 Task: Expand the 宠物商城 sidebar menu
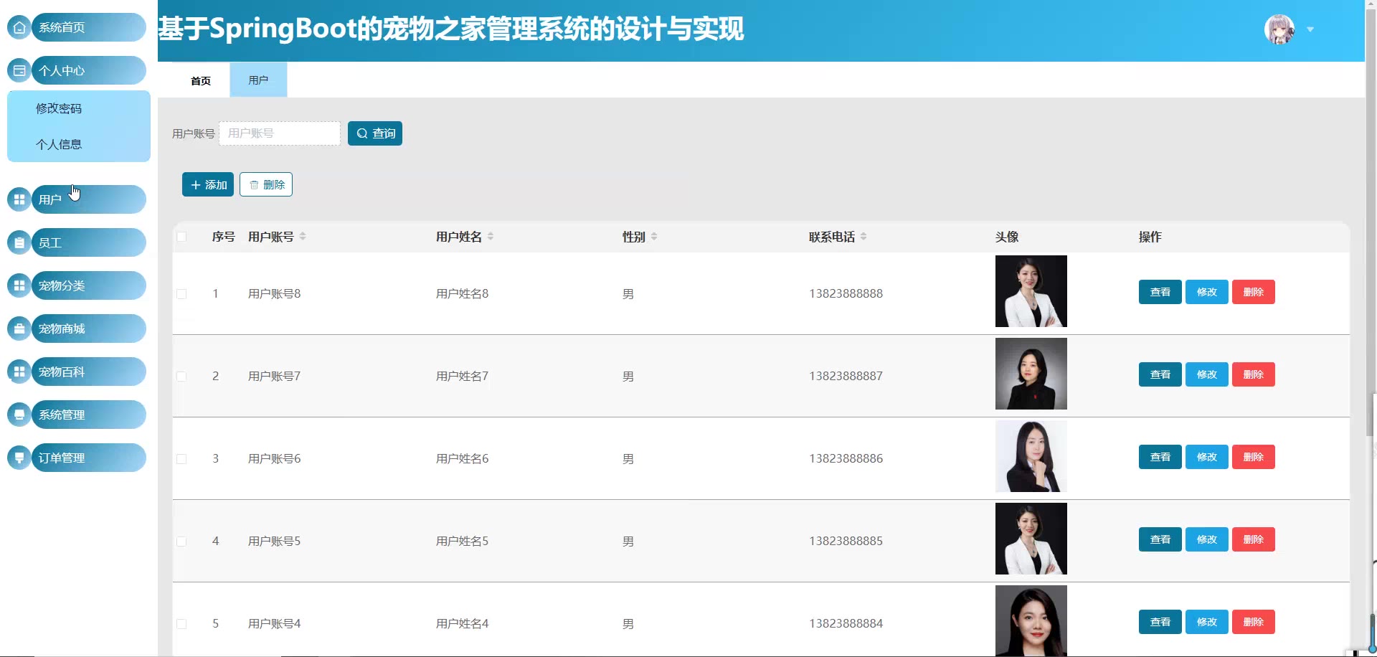coord(89,328)
